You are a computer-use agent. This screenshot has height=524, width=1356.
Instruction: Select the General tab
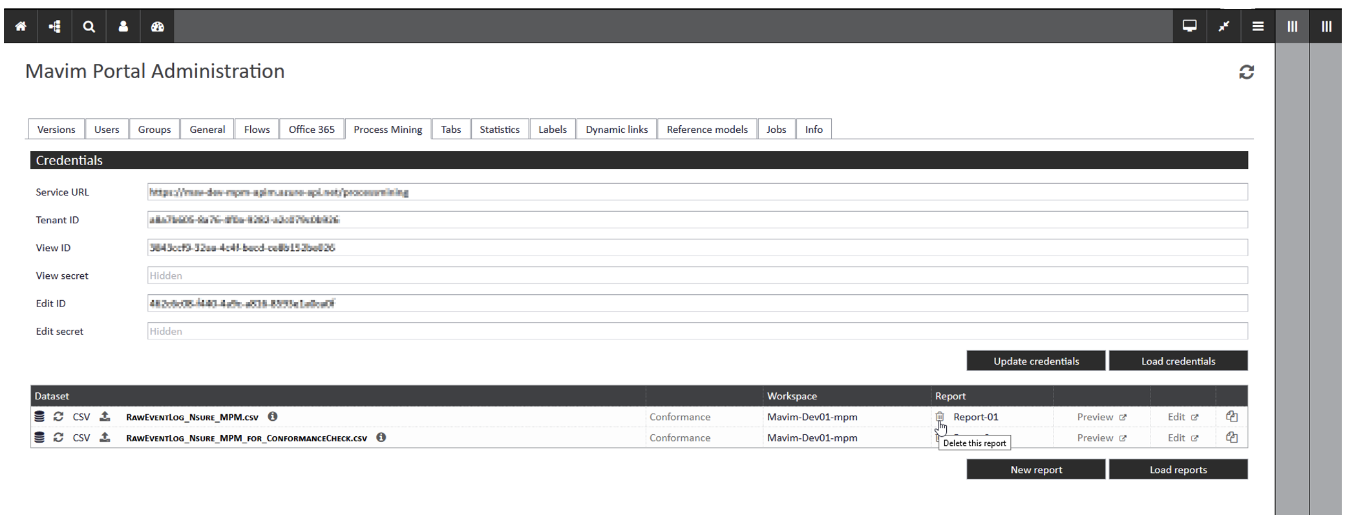pos(207,129)
